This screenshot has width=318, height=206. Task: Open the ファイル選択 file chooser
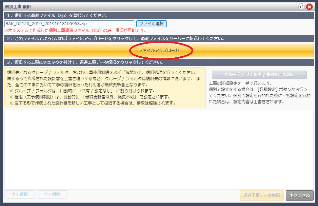152,24
